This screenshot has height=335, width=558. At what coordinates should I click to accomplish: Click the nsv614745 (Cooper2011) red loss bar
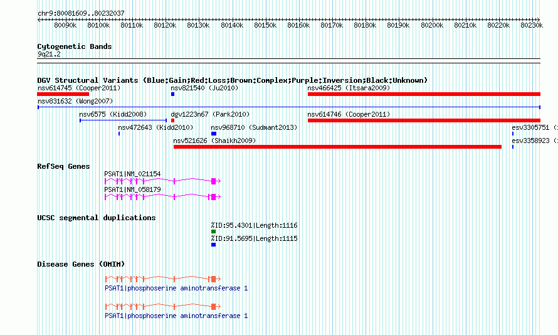pyautogui.click(x=63, y=94)
